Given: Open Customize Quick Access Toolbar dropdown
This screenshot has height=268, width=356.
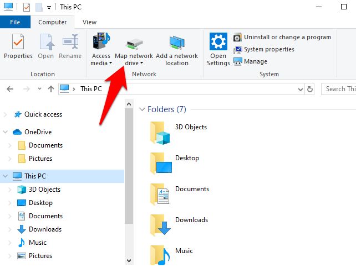Looking at the screenshot, I should [49, 8].
